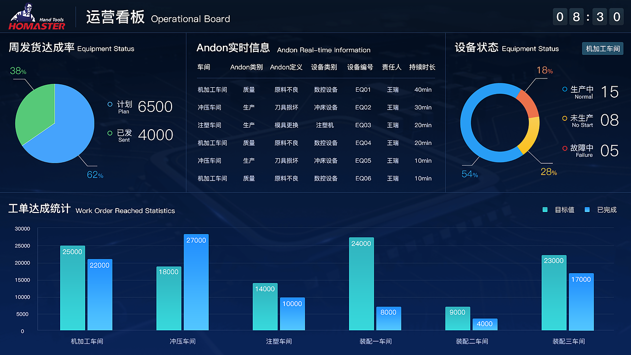631x355 pixels.
Task: Click the 27000 completed bar for 冲压车间
Action: (196, 283)
